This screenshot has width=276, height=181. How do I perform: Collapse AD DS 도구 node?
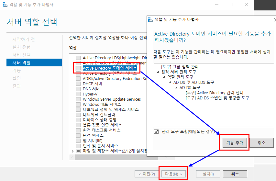tap(176, 87)
